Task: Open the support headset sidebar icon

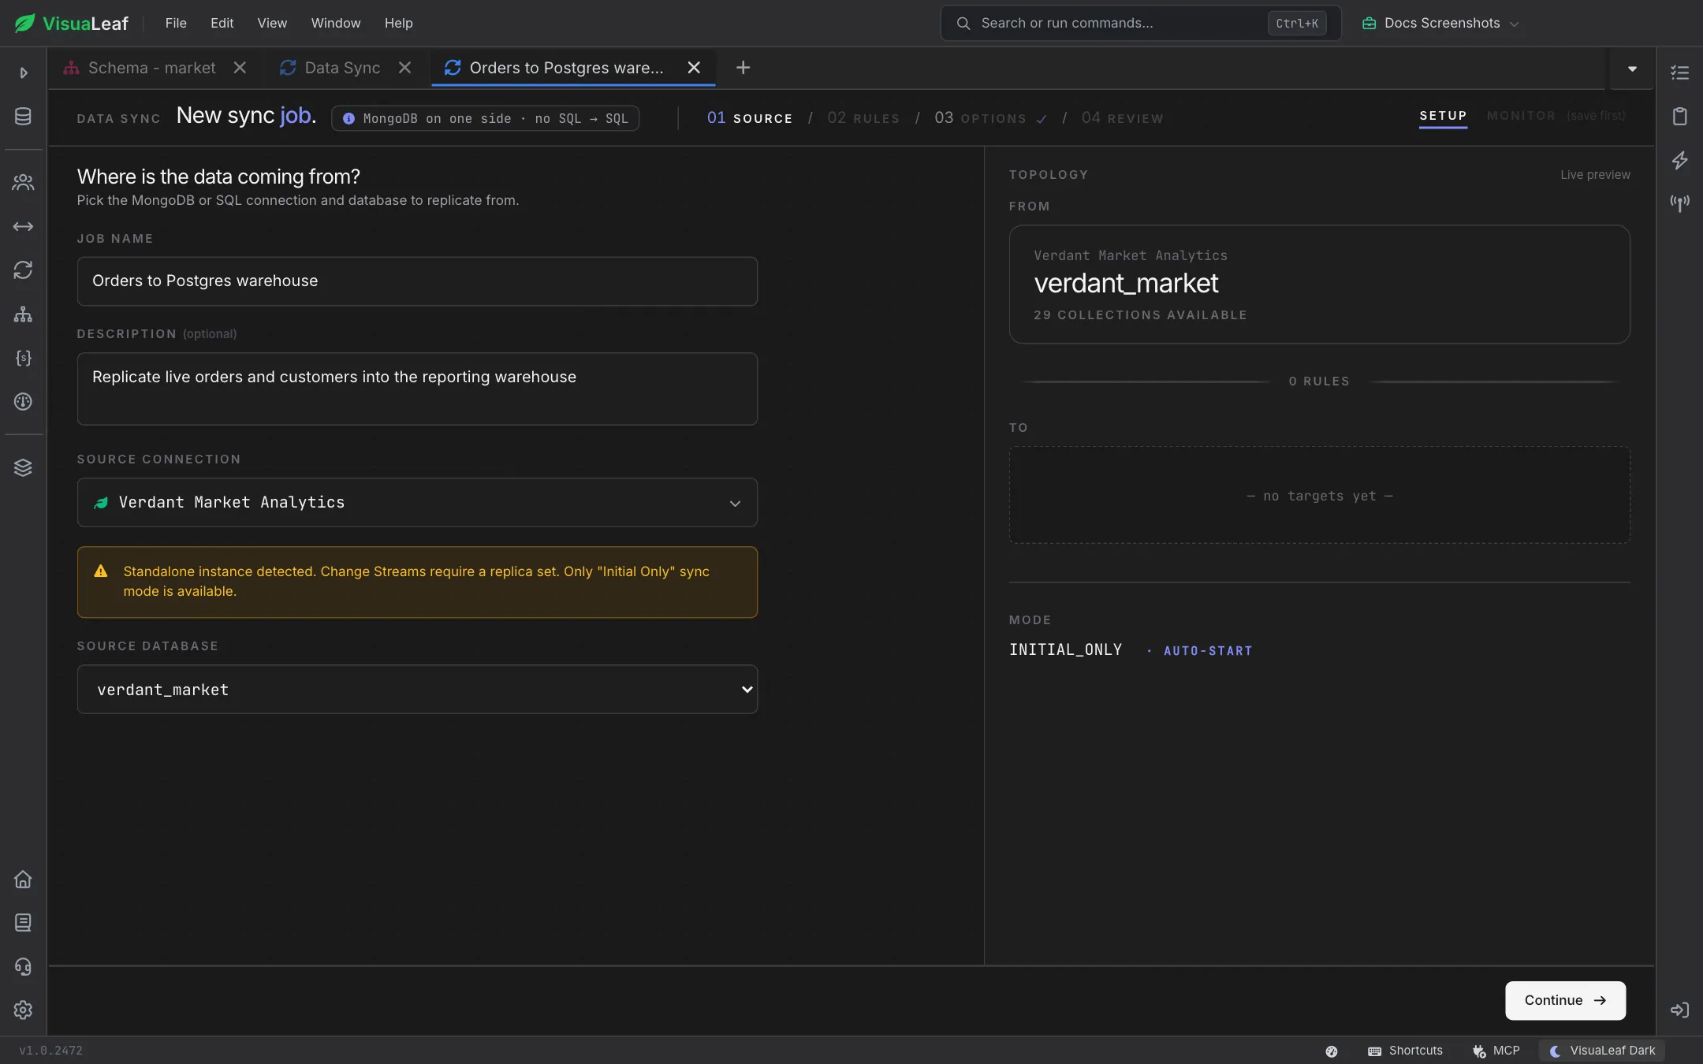Action: click(23, 966)
